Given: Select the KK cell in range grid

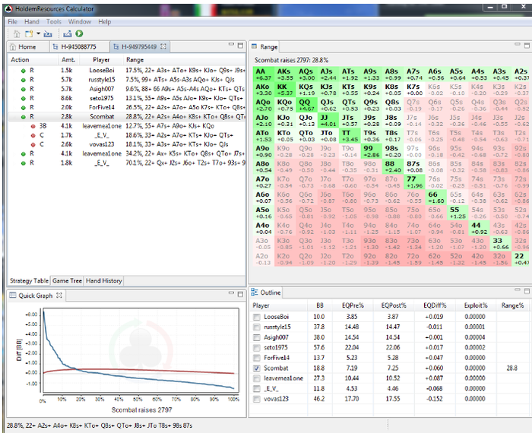Looking at the screenshot, I should click(x=285, y=90).
